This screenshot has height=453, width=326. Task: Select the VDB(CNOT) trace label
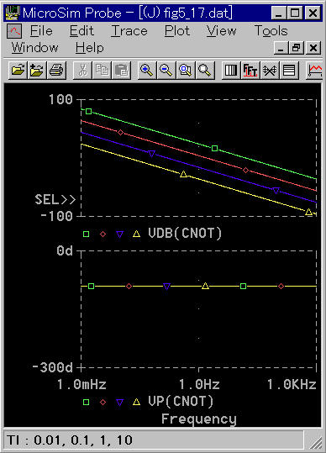click(185, 233)
